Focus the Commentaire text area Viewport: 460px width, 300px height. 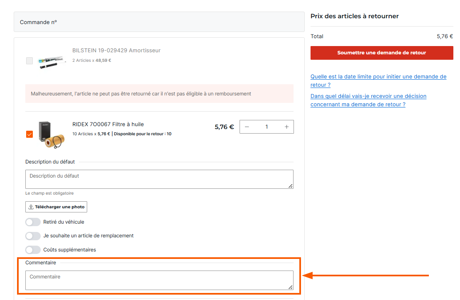click(159, 280)
